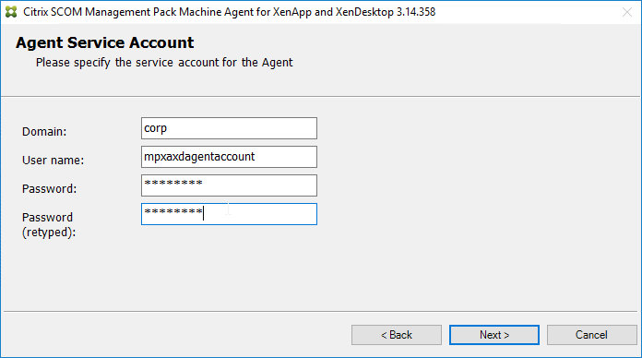Click empty title bar space after version 3.14.358
Image resolution: width=642 pixels, height=358 pixels.
click(529, 12)
